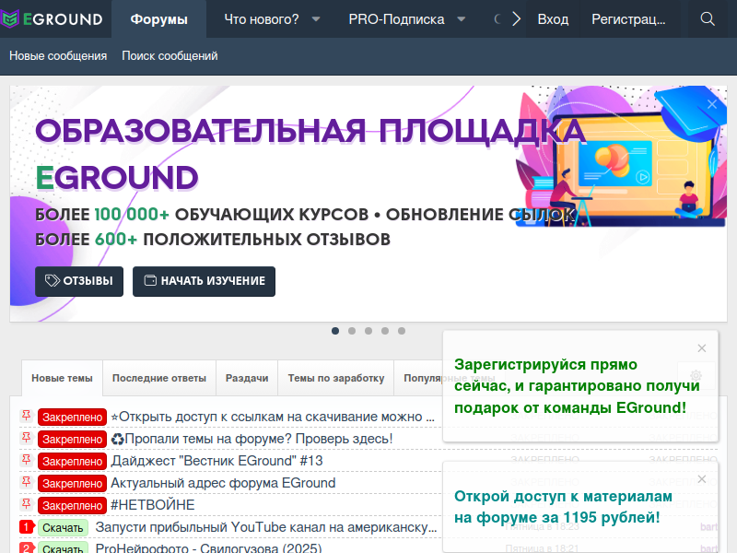Select the first carousel dot
The height and width of the screenshot is (553, 737).
click(x=335, y=331)
